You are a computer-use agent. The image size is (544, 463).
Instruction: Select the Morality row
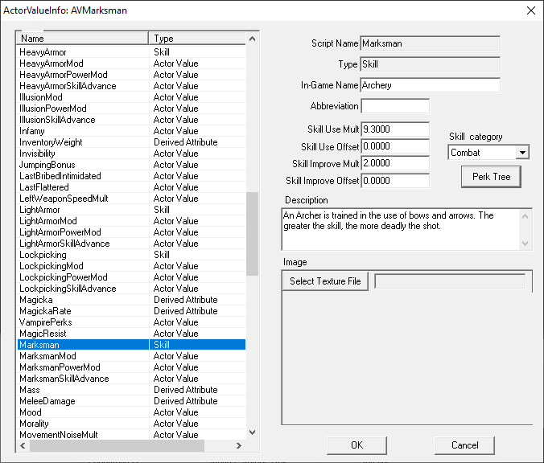click(x=131, y=424)
